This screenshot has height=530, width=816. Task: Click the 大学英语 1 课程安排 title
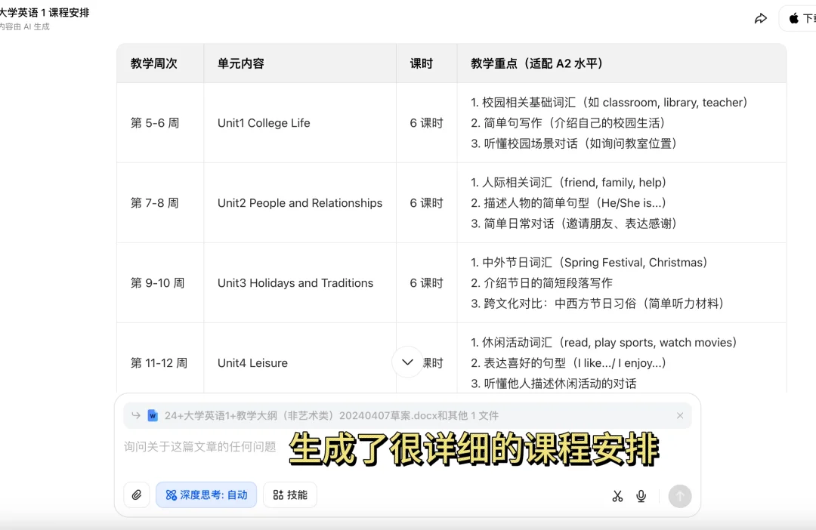(45, 13)
